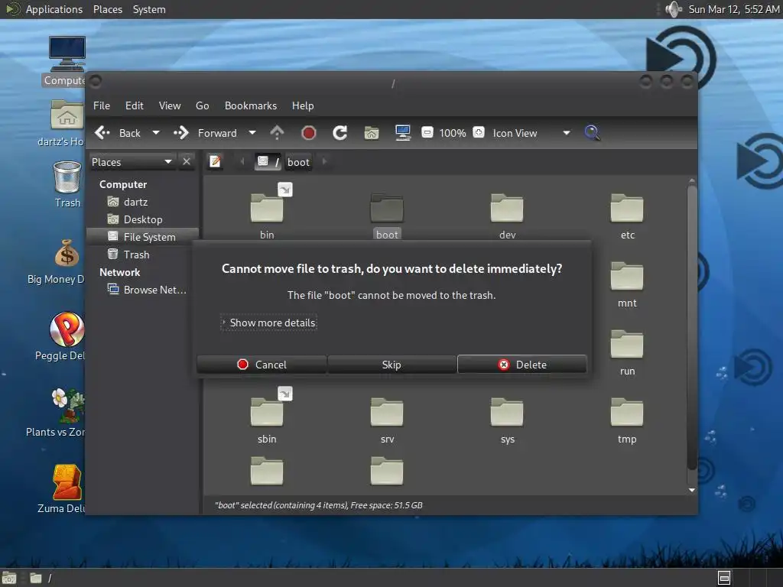Screen dimensions: 783x587
Task: Select the srv folder icon
Action: [x=387, y=412]
